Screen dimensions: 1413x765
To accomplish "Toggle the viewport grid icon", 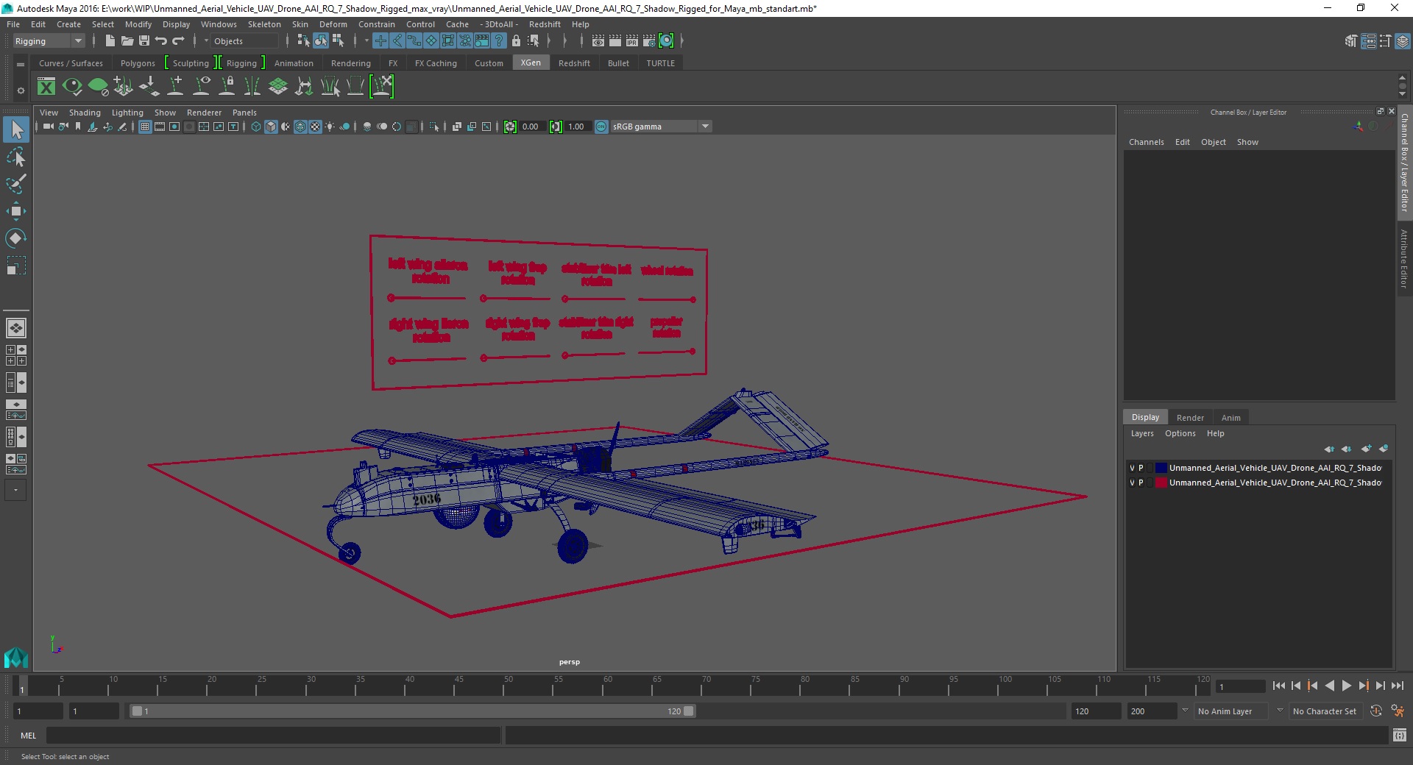I will coord(145,127).
